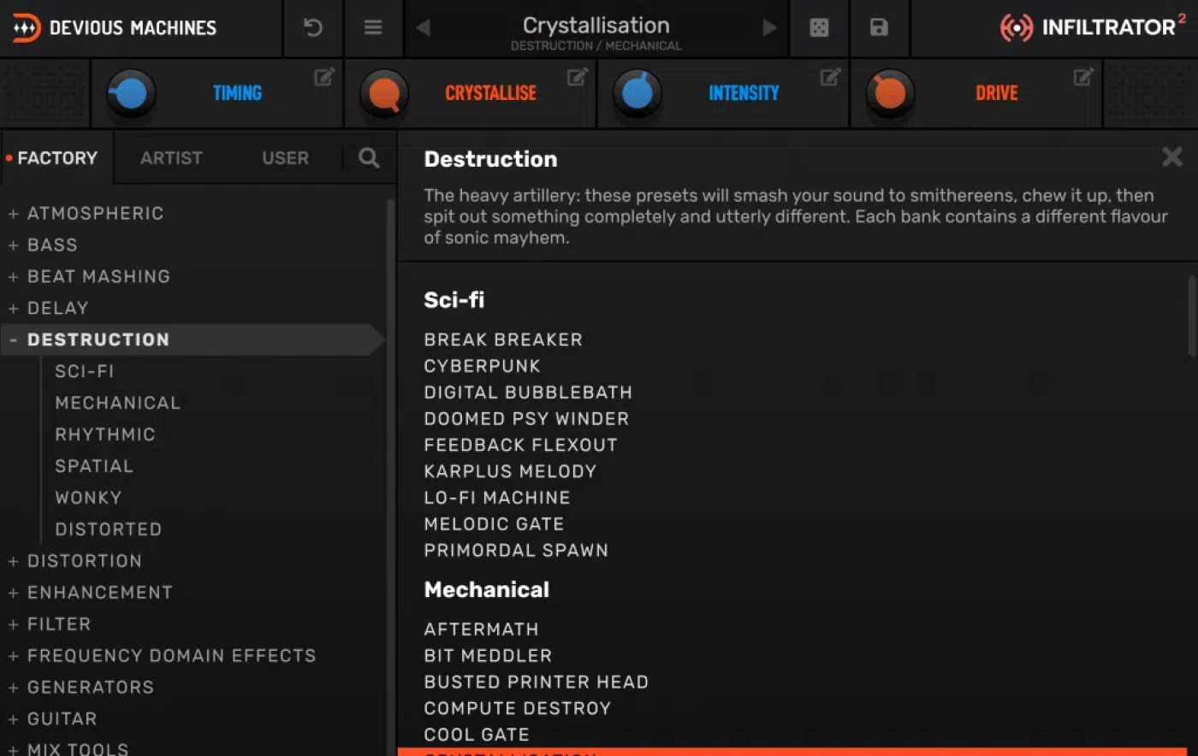Click the Timing macro knob

coord(131,93)
